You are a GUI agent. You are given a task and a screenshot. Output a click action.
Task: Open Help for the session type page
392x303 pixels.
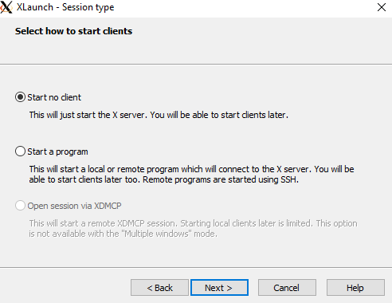(x=355, y=288)
